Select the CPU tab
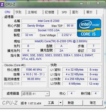 [8, 12]
